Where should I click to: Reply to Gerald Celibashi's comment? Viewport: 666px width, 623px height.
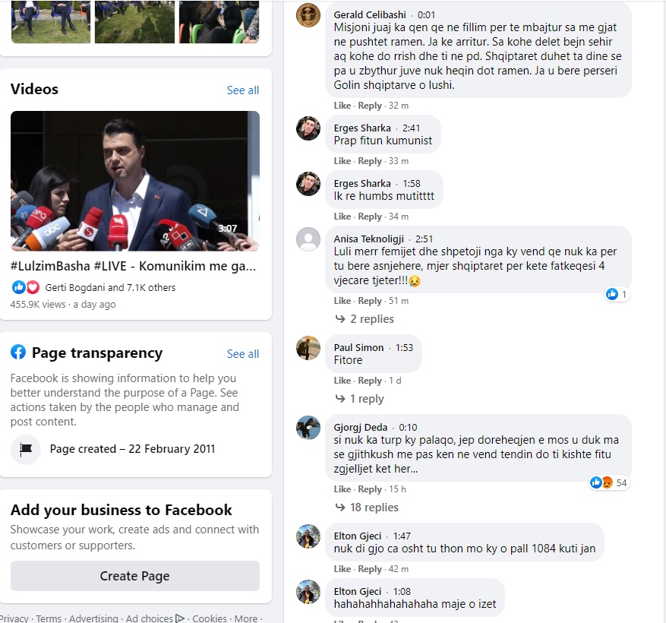370,106
